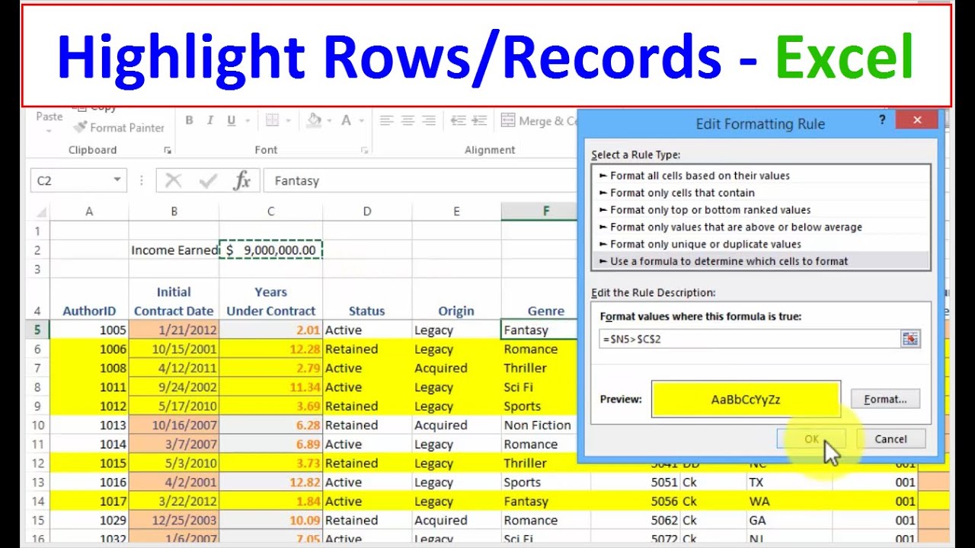Click the Increase Indent icon
The width and height of the screenshot is (975, 548).
pyautogui.click(x=480, y=120)
